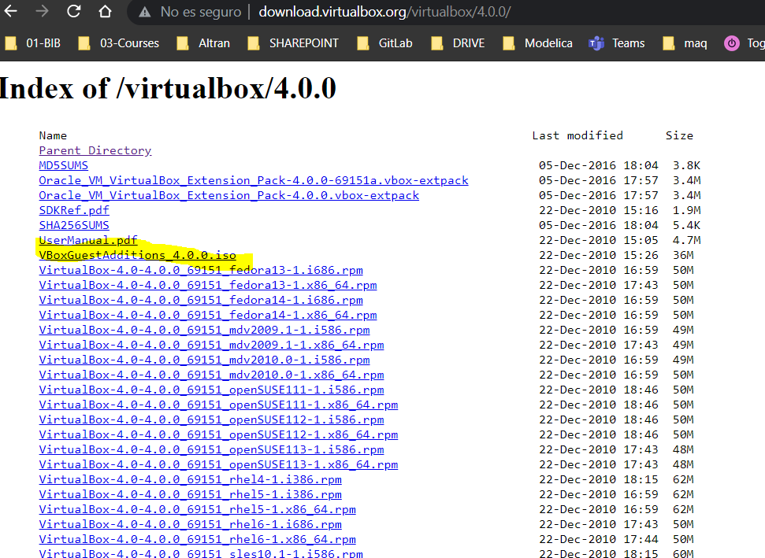Screen dimensions: 765x558
Task: Open the browser home page icon
Action: tap(106, 11)
